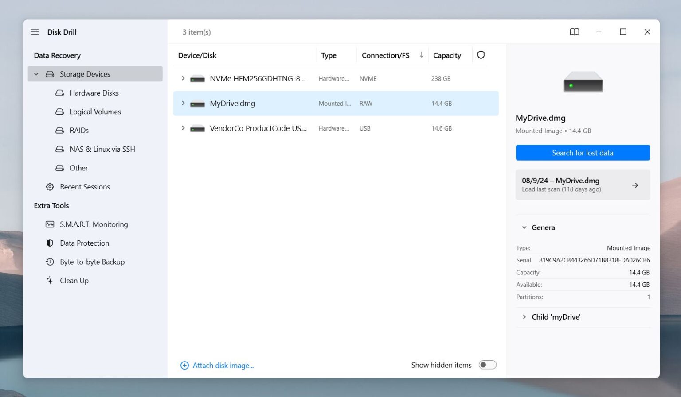Enable Show hidden items
The height and width of the screenshot is (397, 681).
coord(487,365)
